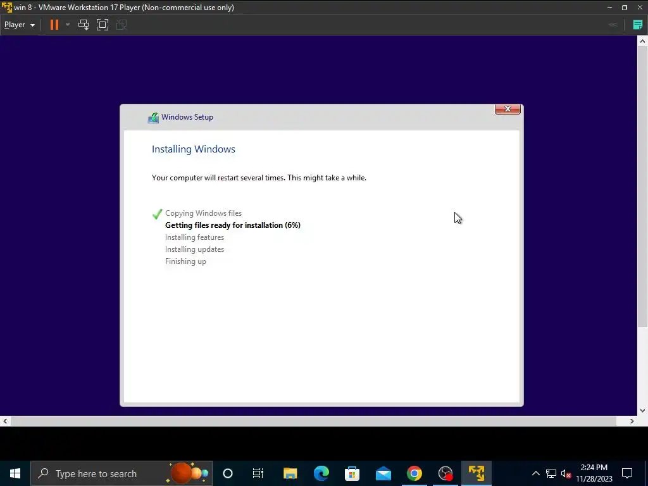The image size is (648, 486).
Task: Pause the virtual machine
Action: 54,25
